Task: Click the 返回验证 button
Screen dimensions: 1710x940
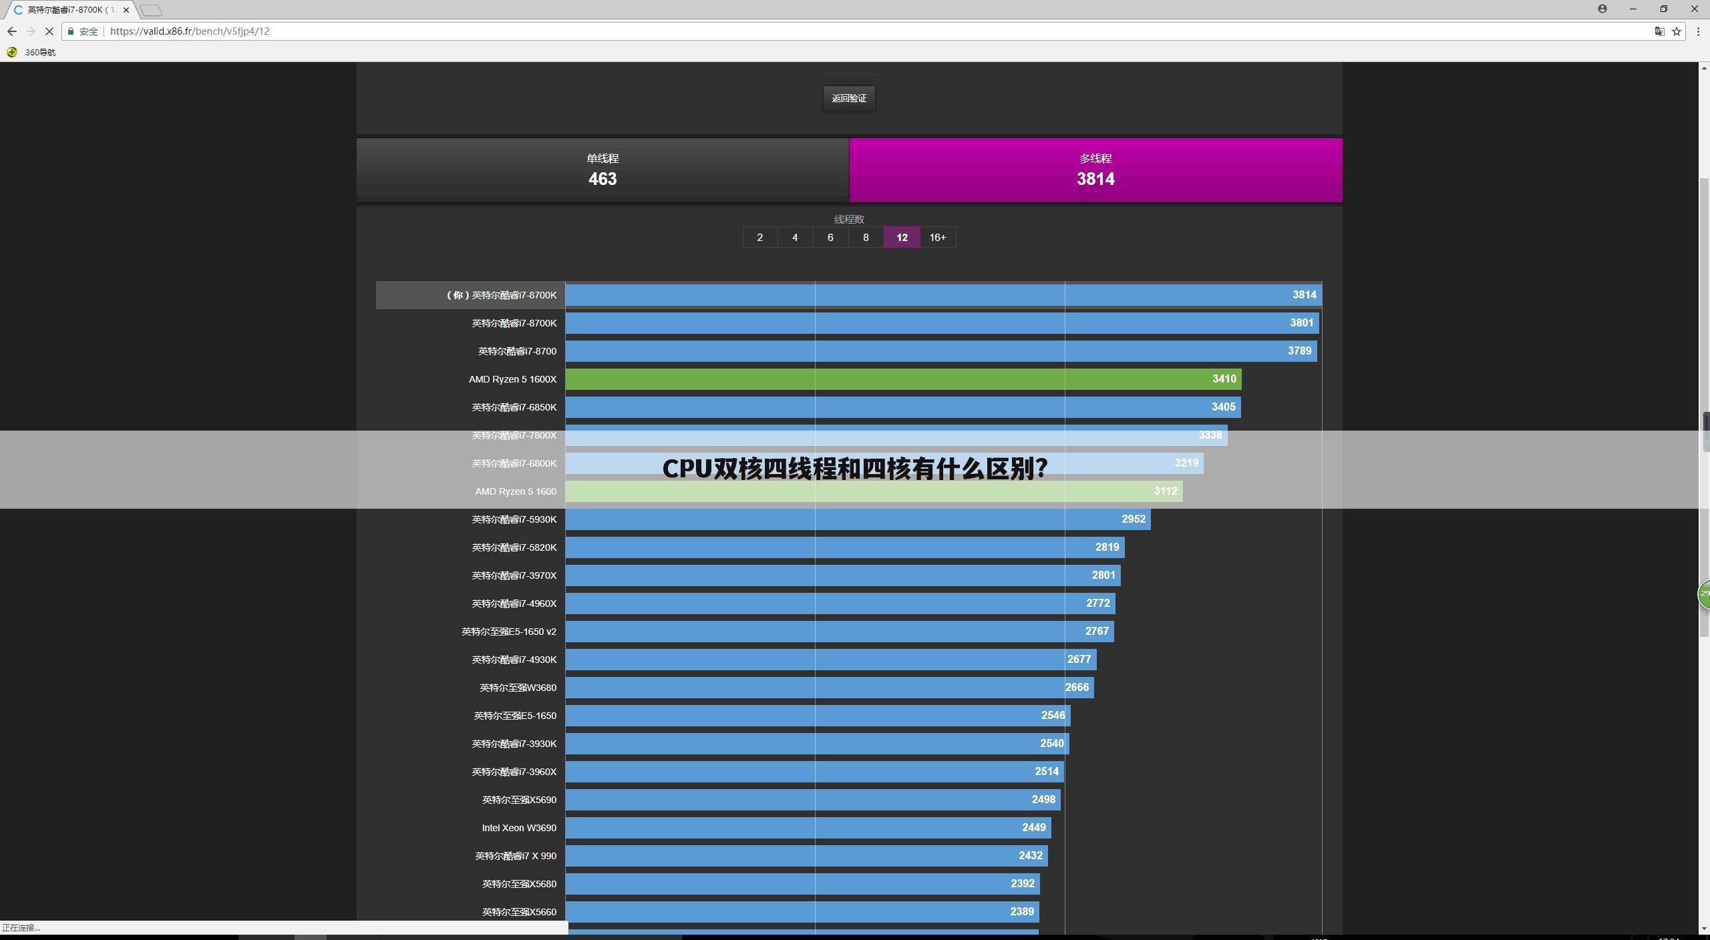Action: 849,98
